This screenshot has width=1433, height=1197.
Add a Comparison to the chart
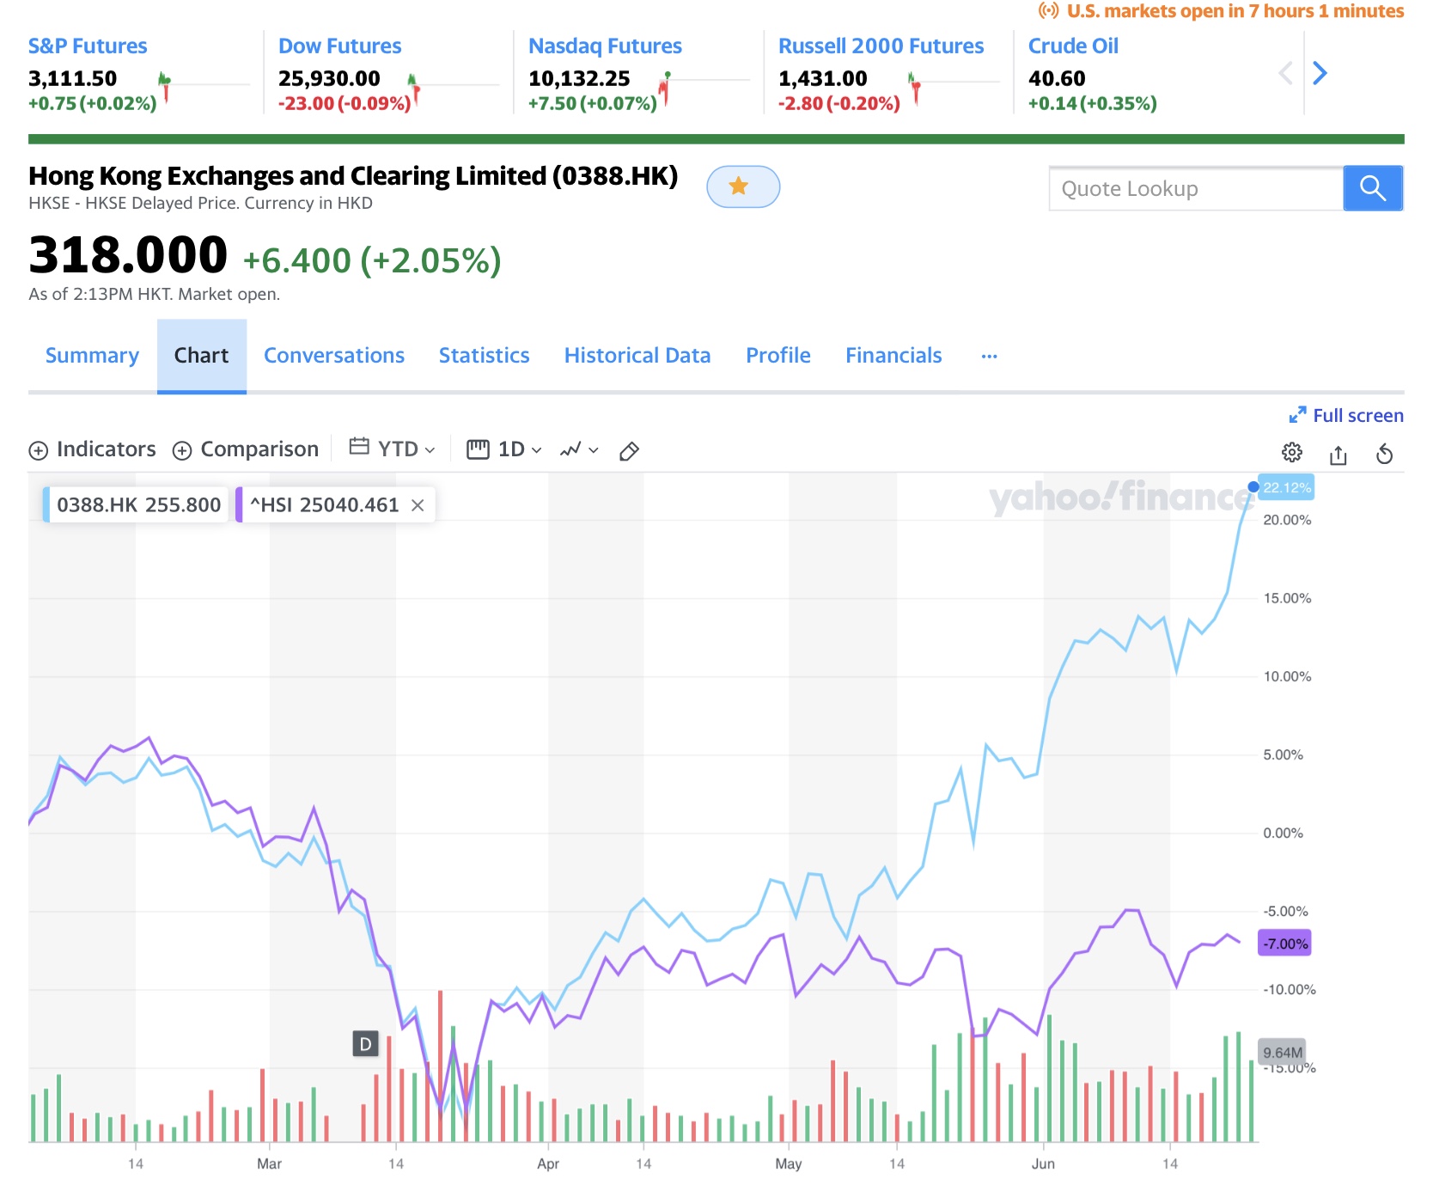[x=246, y=449]
